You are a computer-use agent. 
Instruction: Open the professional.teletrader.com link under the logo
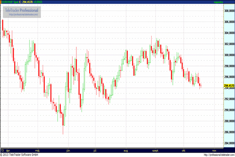[x=22, y=15]
